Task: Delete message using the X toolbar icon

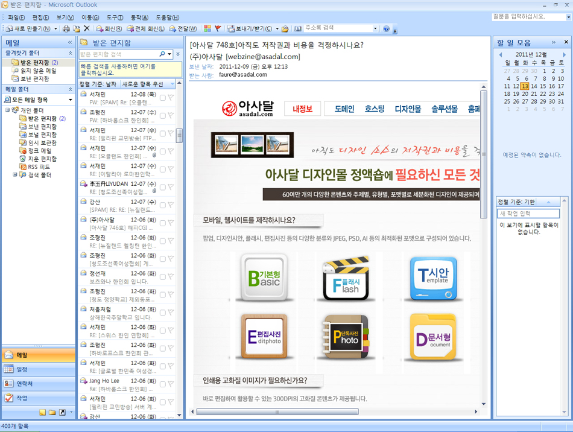Action: click(x=86, y=28)
